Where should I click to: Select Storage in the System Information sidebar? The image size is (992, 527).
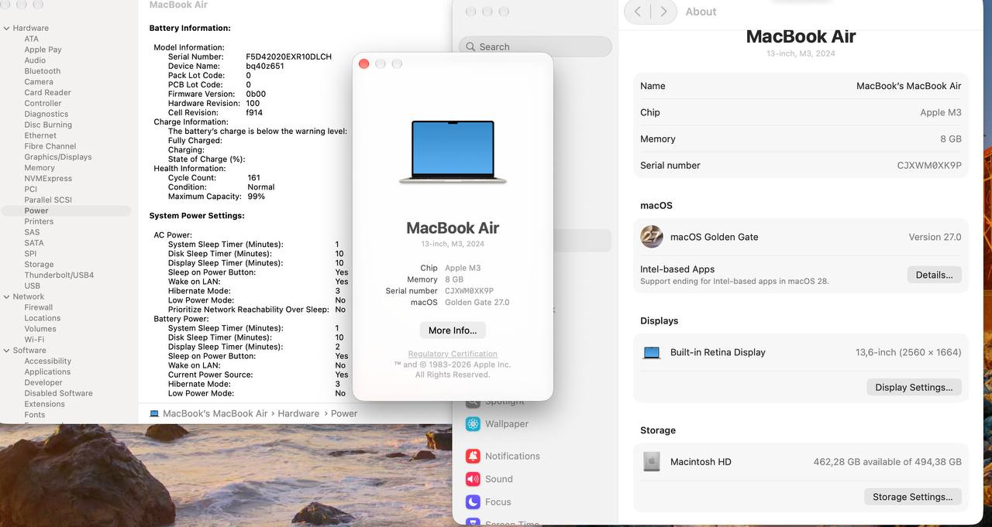click(x=39, y=265)
